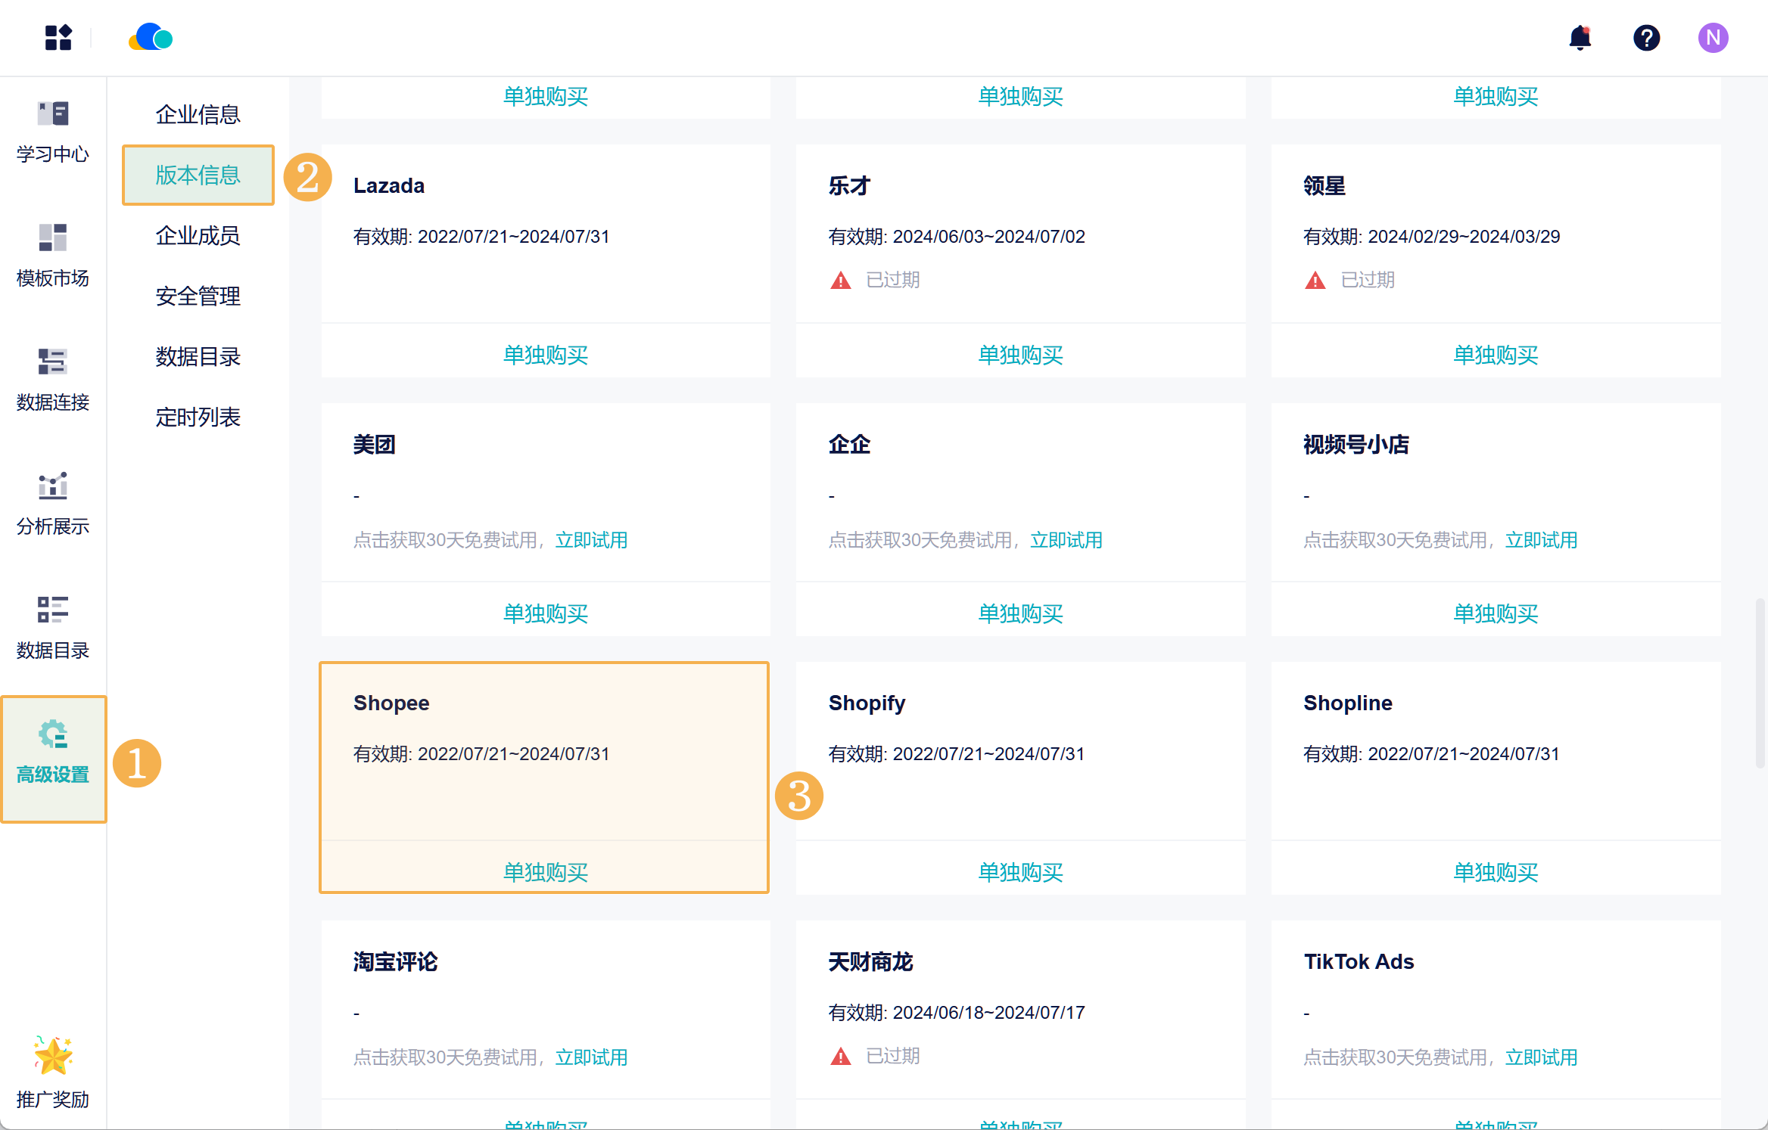This screenshot has width=1768, height=1130.
Task: Click the help question mark icon
Action: (1646, 37)
